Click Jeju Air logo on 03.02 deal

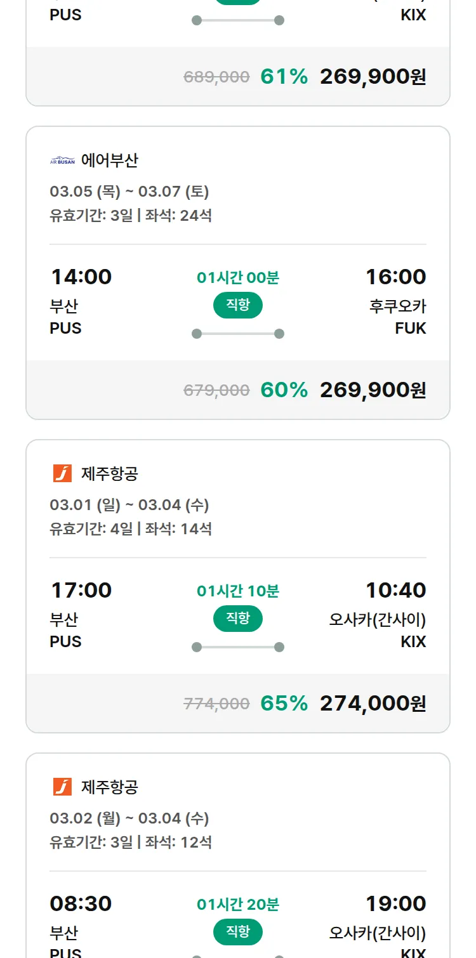click(62, 787)
